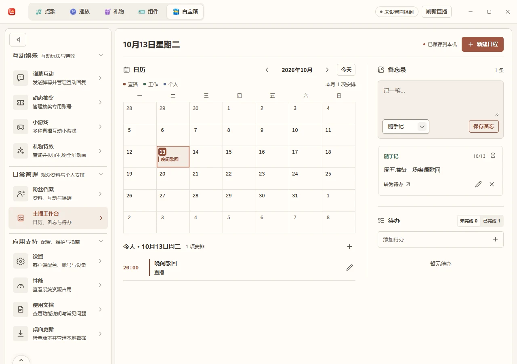Select October 22 in the calendar
The image size is (517, 364).
tap(239, 179)
